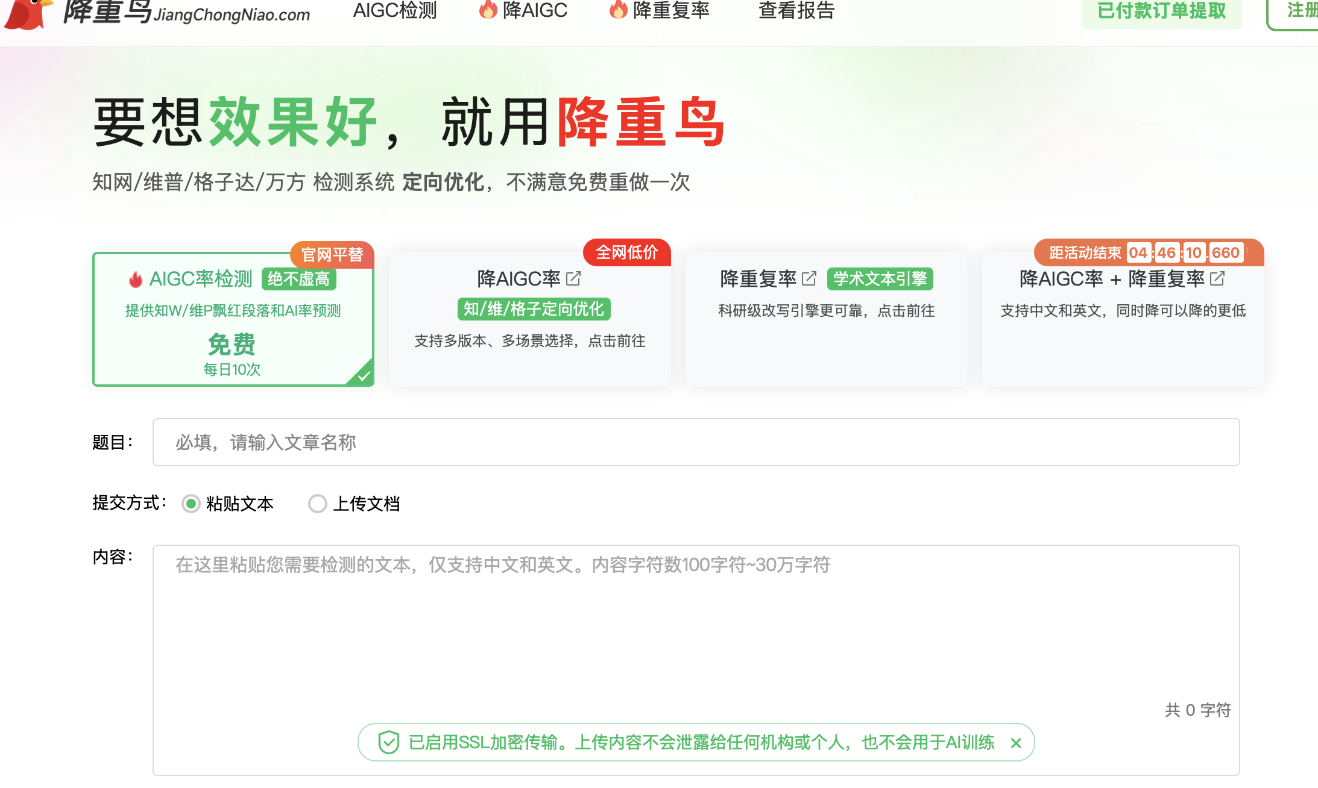Click the 题目 article title input
1318x788 pixels.
click(x=696, y=442)
